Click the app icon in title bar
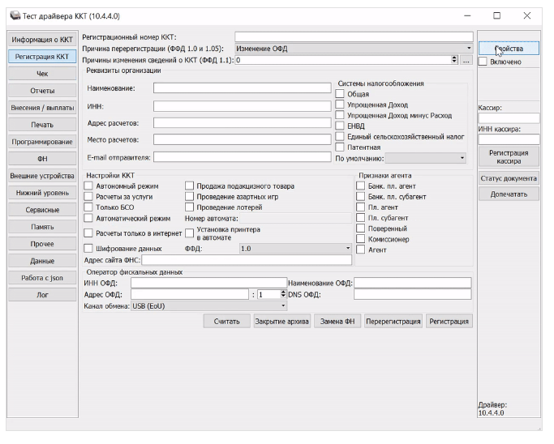The image size is (554, 444). (x=15, y=15)
